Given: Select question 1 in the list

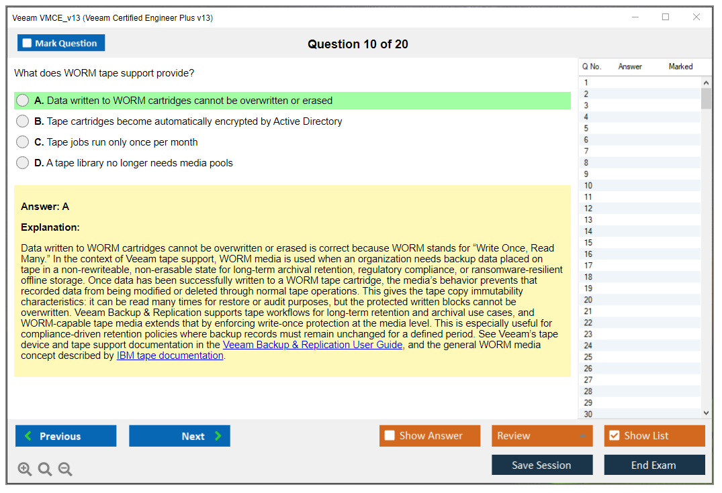Looking at the screenshot, I should click(639, 83).
